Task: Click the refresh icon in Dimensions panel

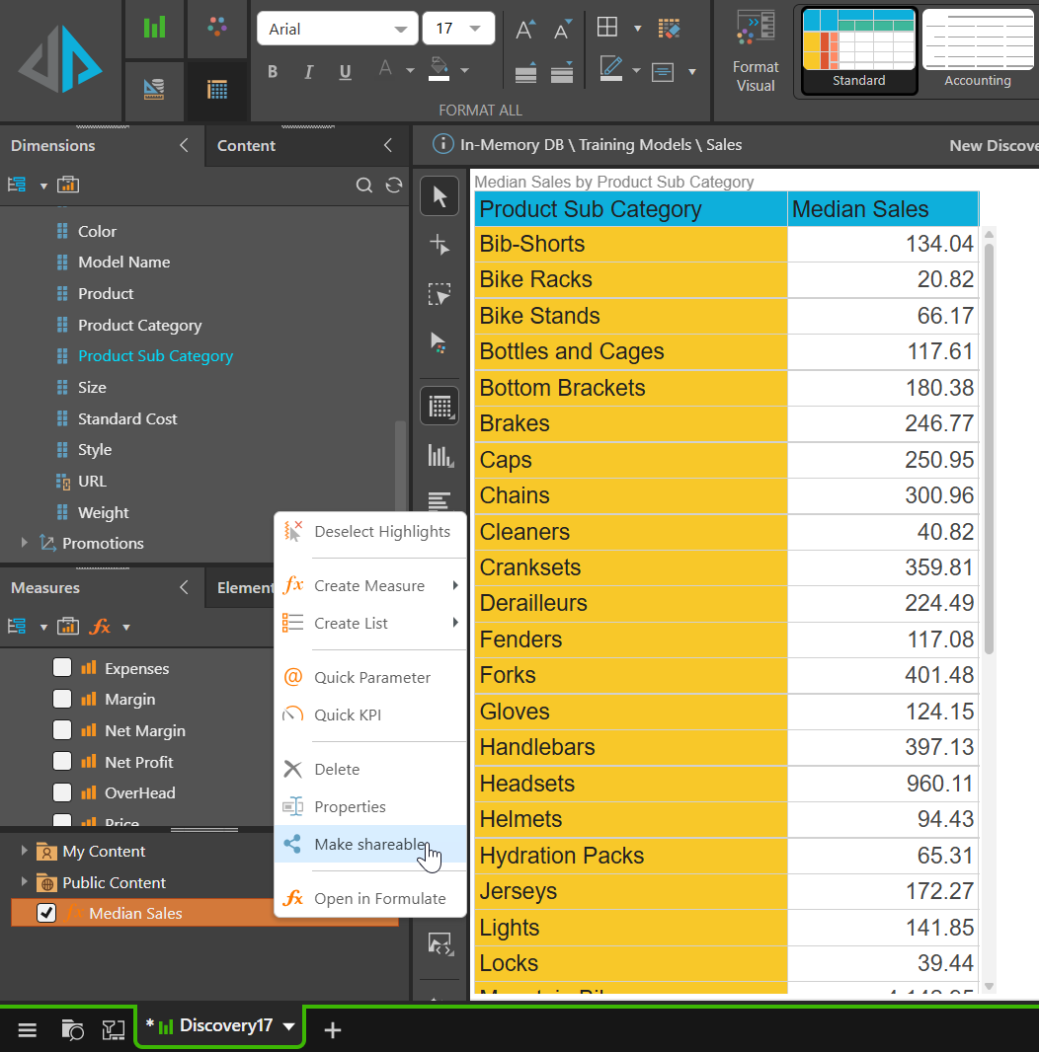Action: (394, 186)
